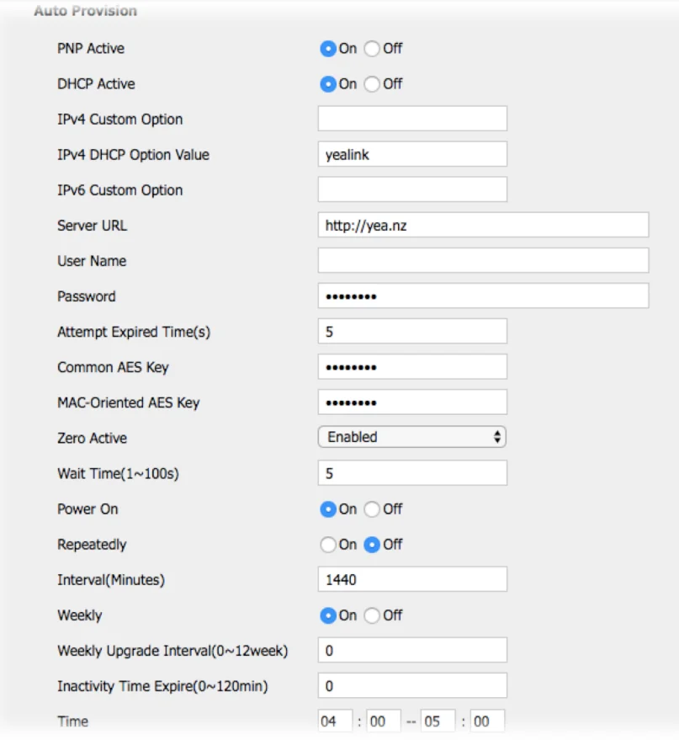The width and height of the screenshot is (679, 740).
Task: Turn off PNP Active
Action: pyautogui.click(x=371, y=48)
